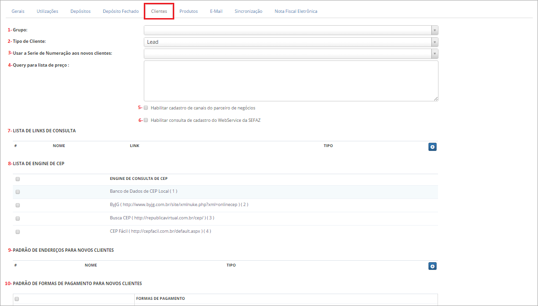Click TIPO header in Links de Consulta table

(328, 146)
